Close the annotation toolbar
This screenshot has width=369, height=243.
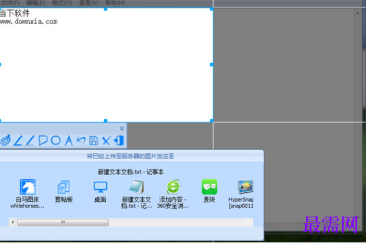(x=122, y=129)
